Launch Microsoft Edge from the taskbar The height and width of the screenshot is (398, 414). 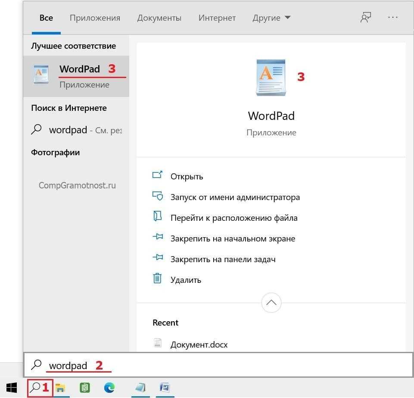pos(109,388)
